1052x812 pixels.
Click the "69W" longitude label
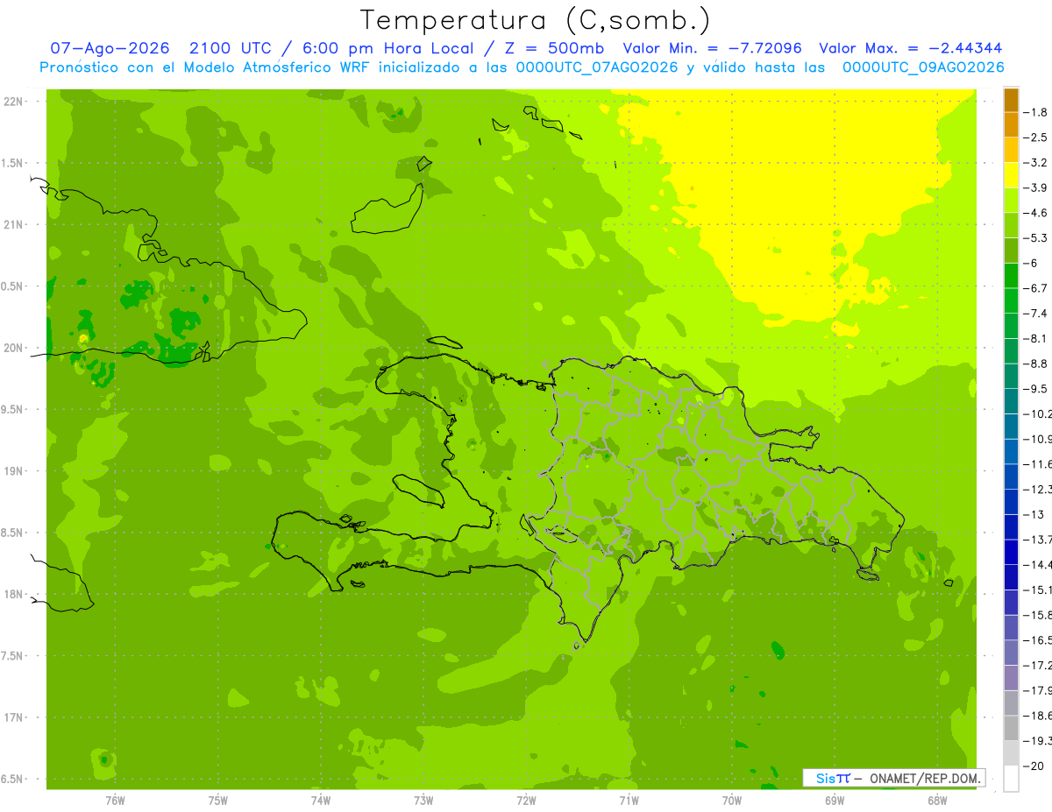coord(835,801)
